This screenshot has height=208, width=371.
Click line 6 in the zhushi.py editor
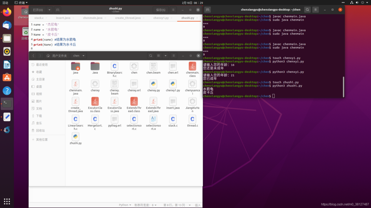click(x=116, y=49)
